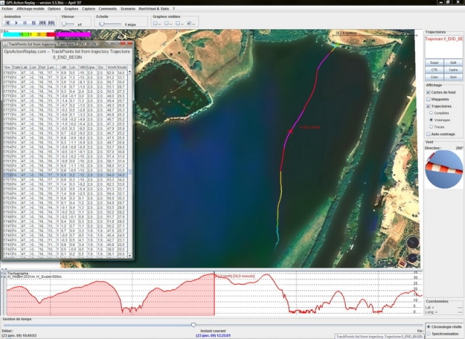465x339 pixels.
Task: Click the speed graph cursor line marker
Action: (x=214, y=293)
